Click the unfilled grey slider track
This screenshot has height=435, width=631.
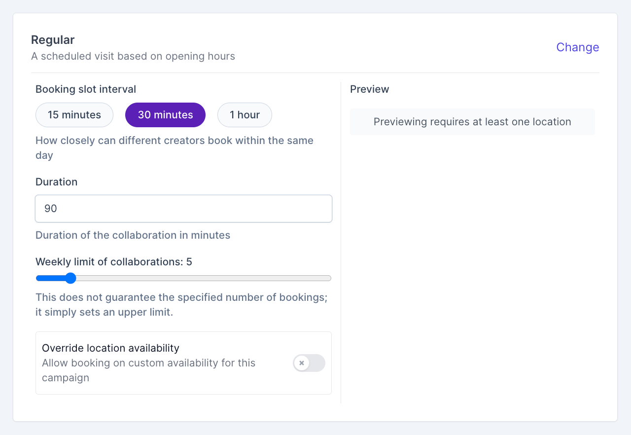click(202, 278)
